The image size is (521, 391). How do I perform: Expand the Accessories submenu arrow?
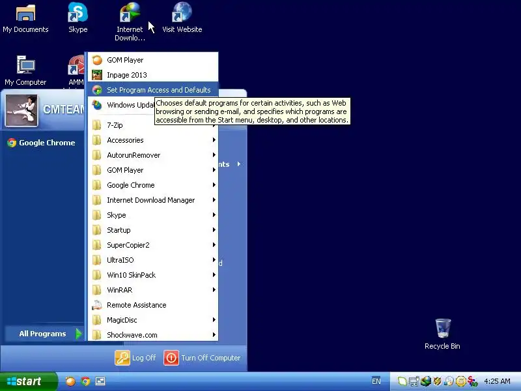(x=214, y=140)
